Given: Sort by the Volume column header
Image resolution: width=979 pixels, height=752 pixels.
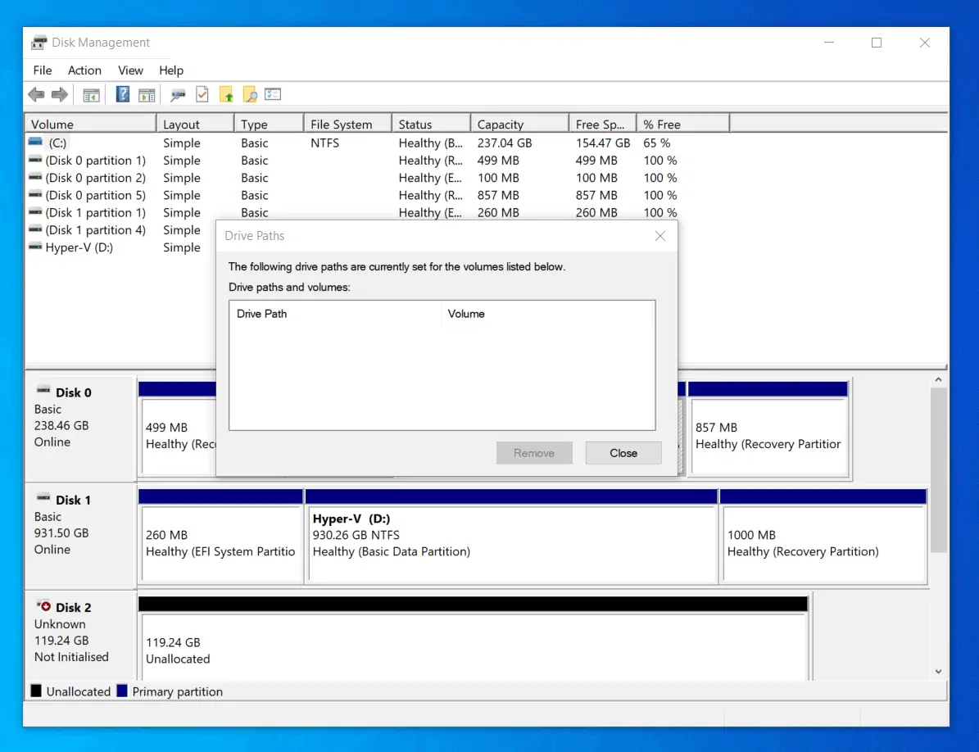Looking at the screenshot, I should [90, 125].
